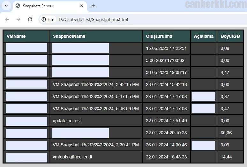Image resolution: width=247 pixels, height=167 pixels.
Task: Click size value 3,37
Action: 225,97
